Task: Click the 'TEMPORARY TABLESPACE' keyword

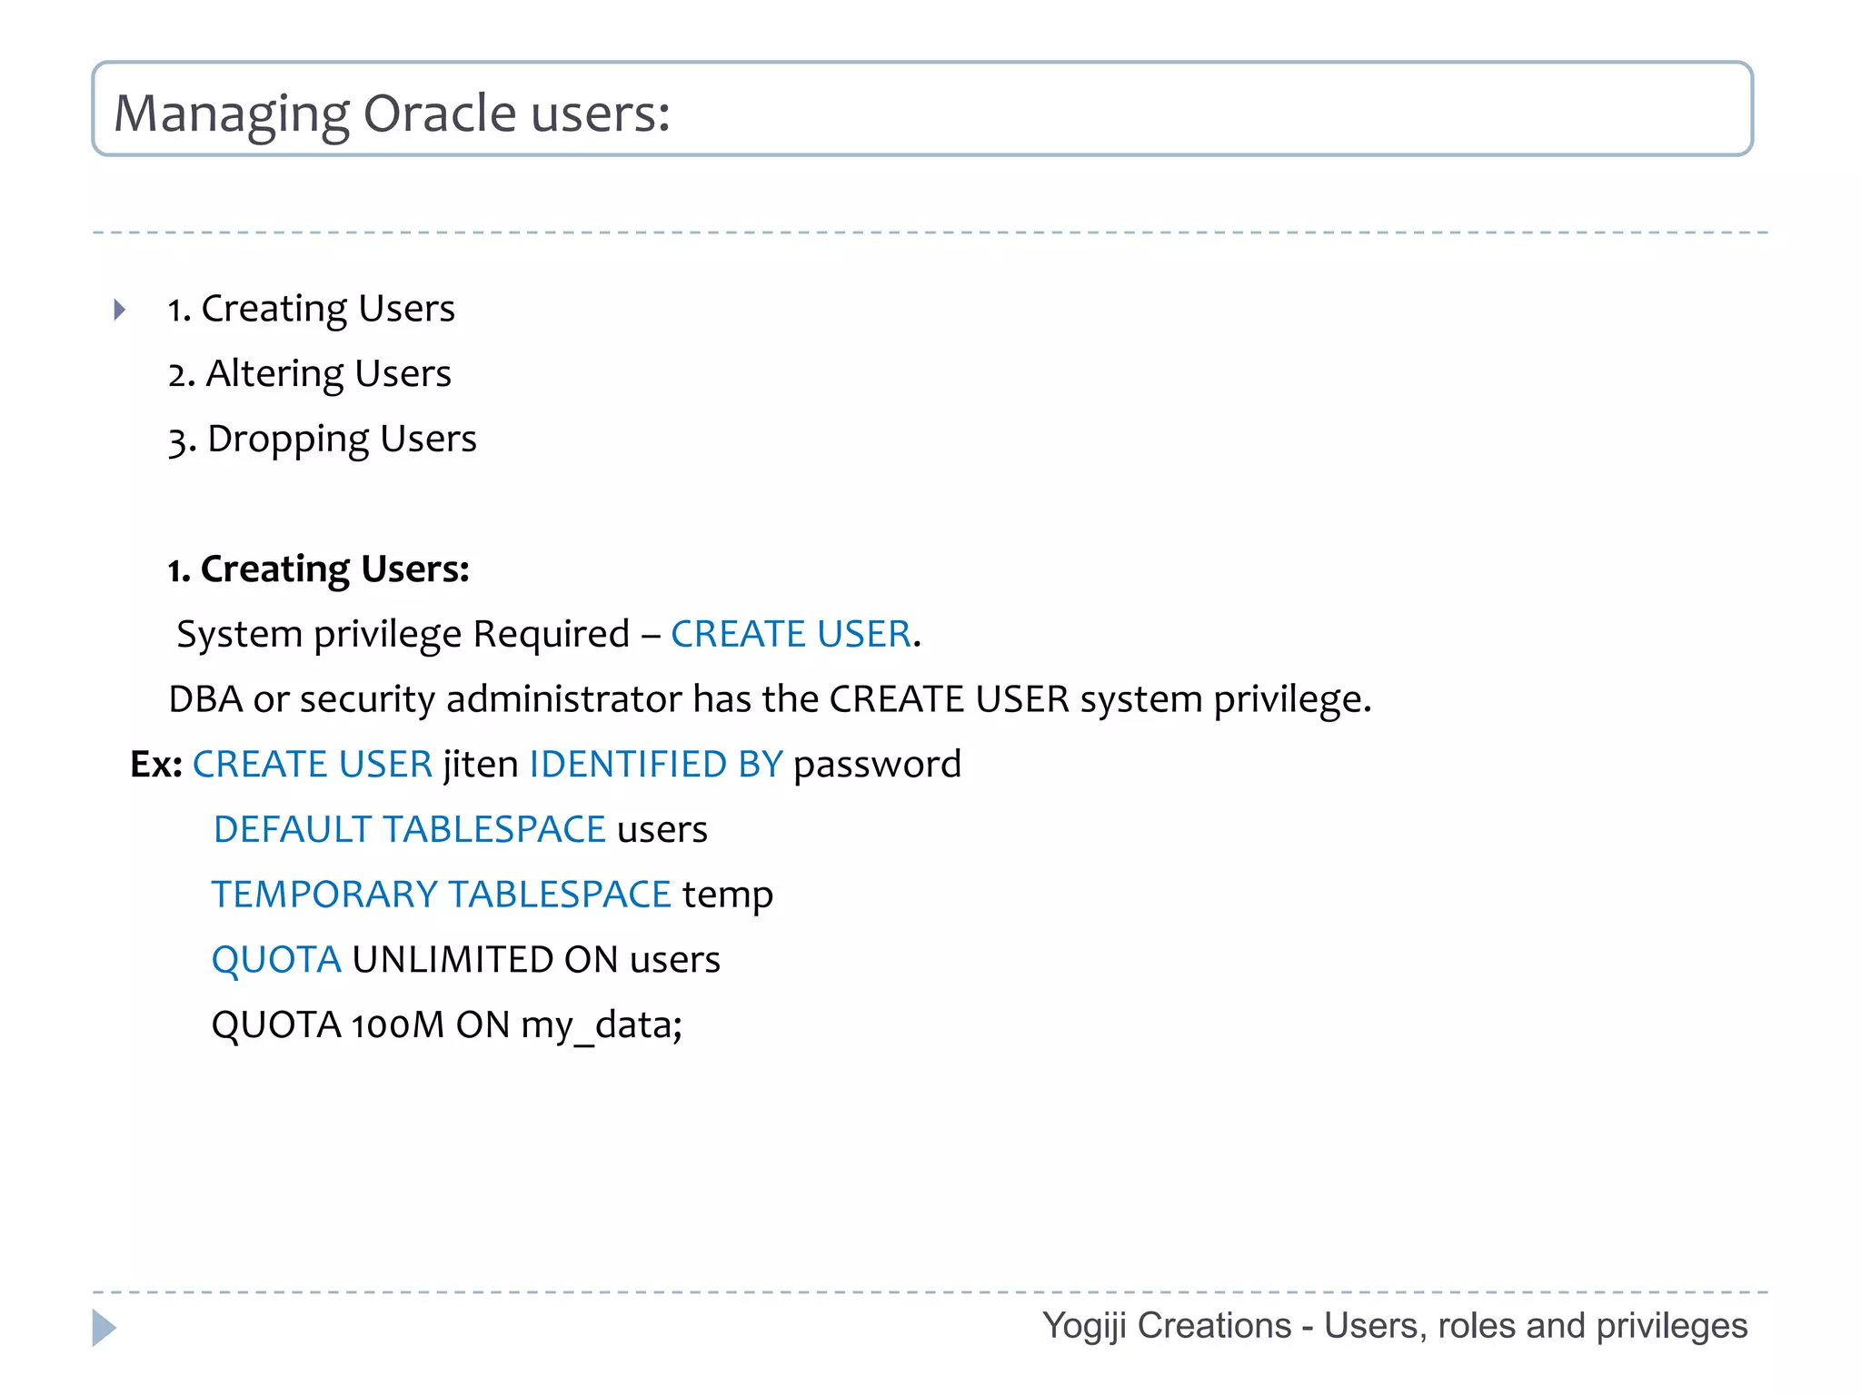Action: (x=441, y=895)
